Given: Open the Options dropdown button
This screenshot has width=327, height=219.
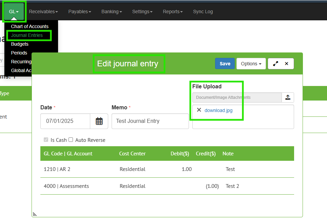Looking at the screenshot, I should [x=251, y=64].
